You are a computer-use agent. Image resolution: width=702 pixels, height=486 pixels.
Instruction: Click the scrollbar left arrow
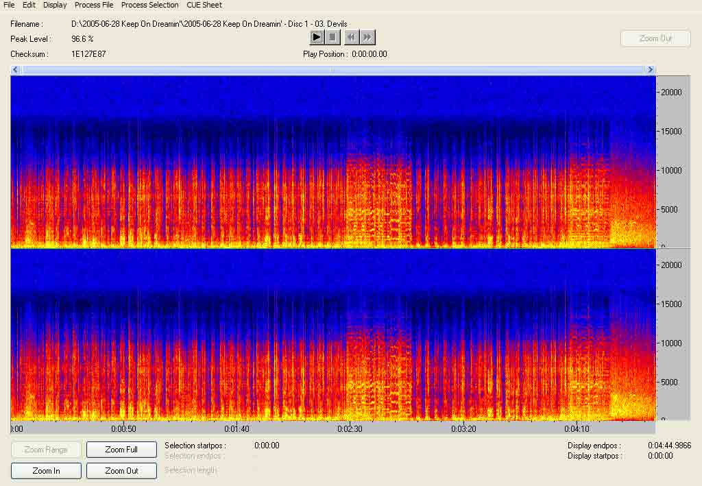[16, 70]
